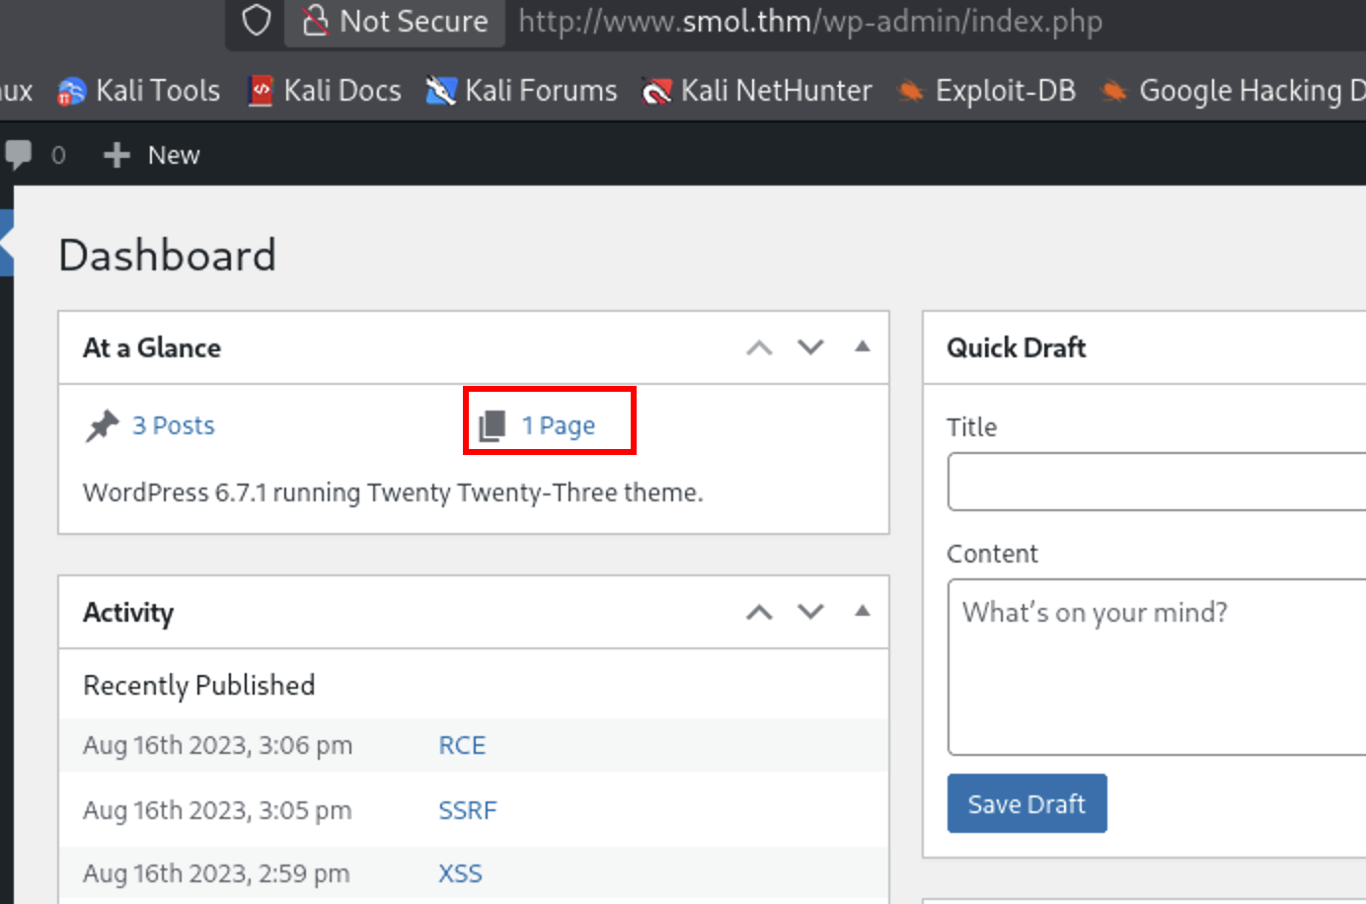Click the plus New content icon

tap(116, 155)
